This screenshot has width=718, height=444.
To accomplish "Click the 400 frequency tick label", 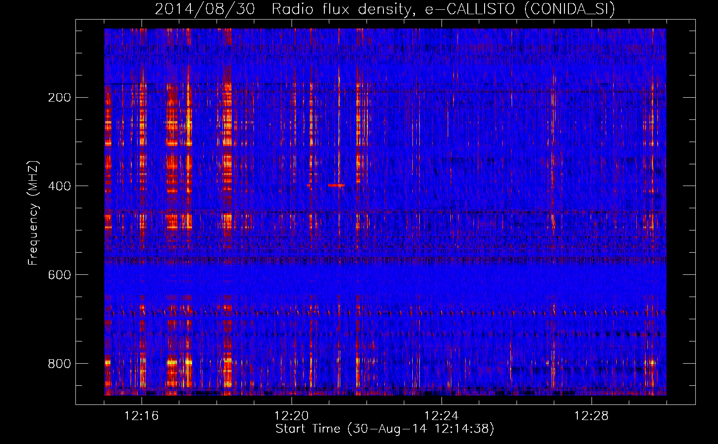I will (59, 186).
